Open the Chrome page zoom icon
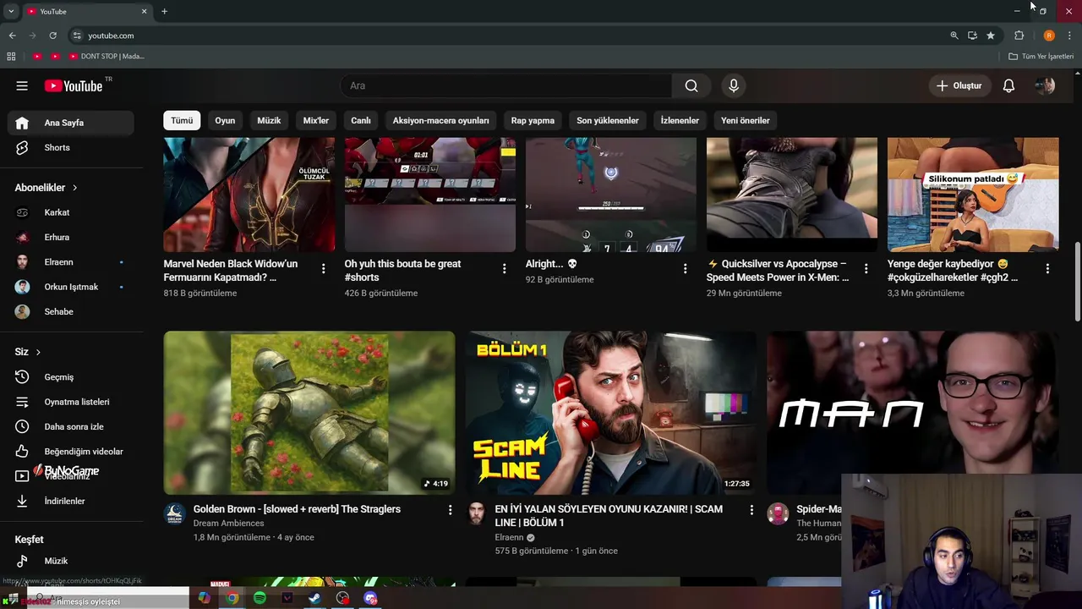The height and width of the screenshot is (609, 1082). (x=954, y=36)
